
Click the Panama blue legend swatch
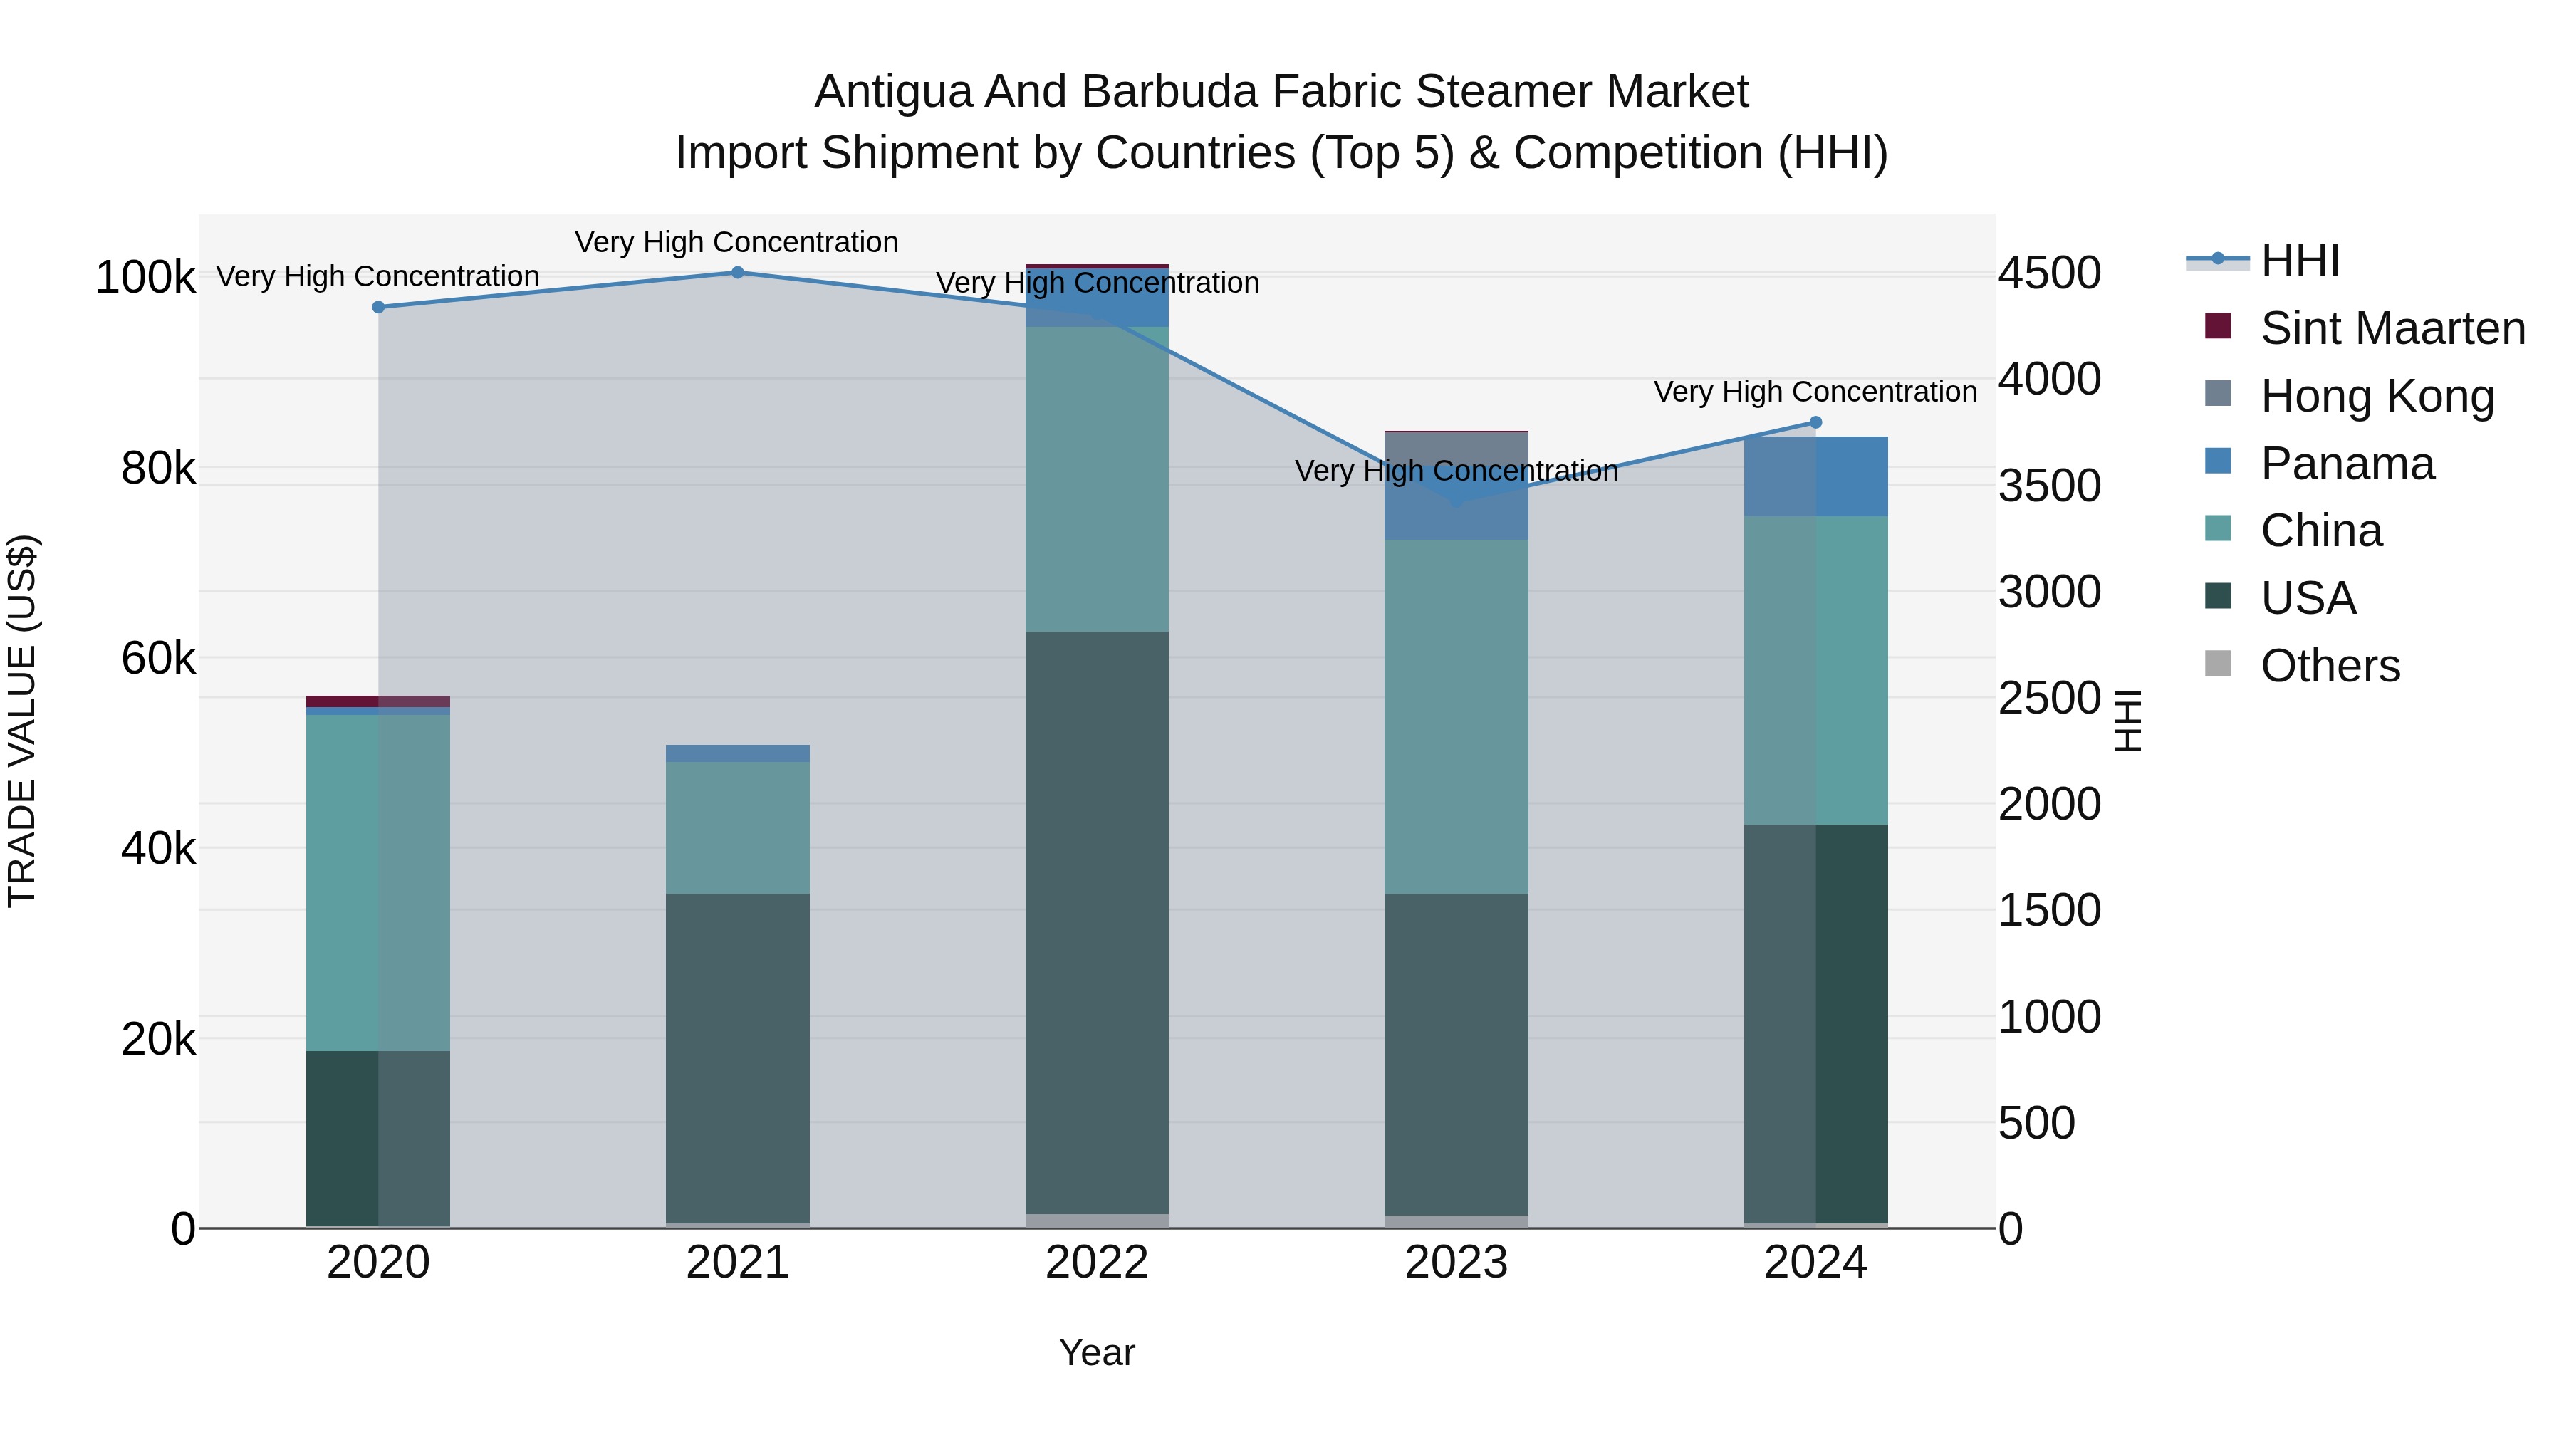point(2218,461)
